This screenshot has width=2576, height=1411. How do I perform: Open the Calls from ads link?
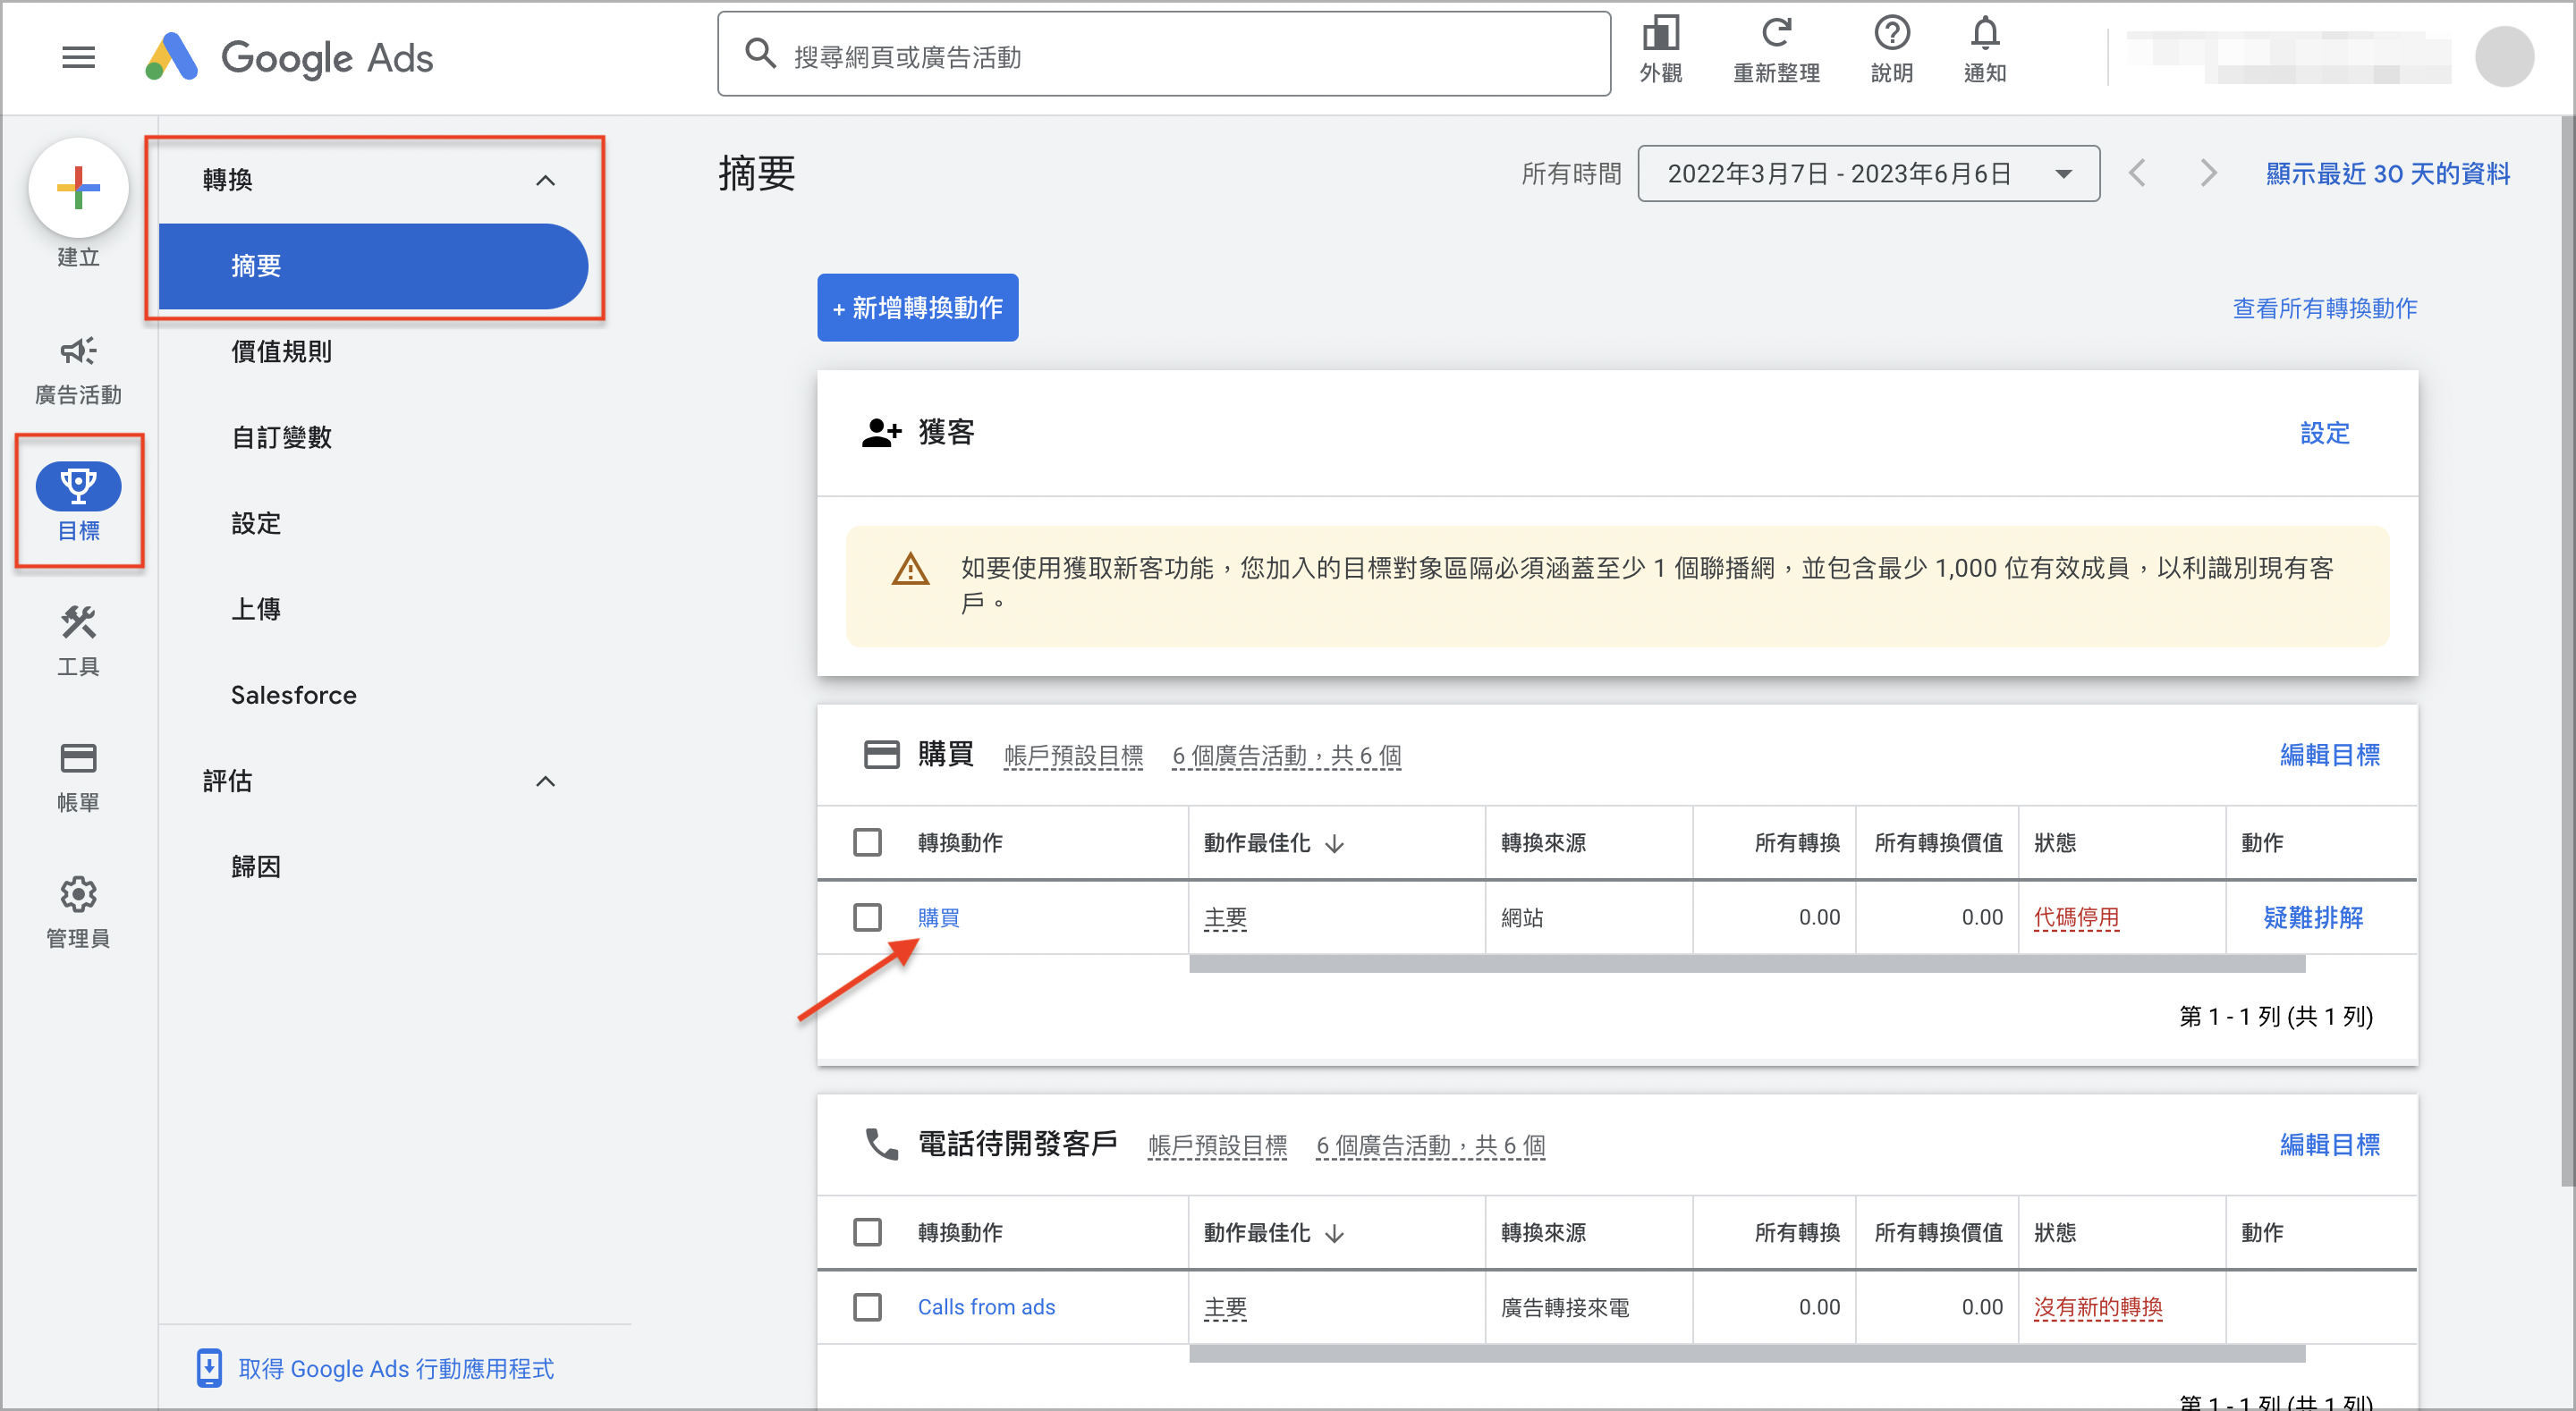986,1307
